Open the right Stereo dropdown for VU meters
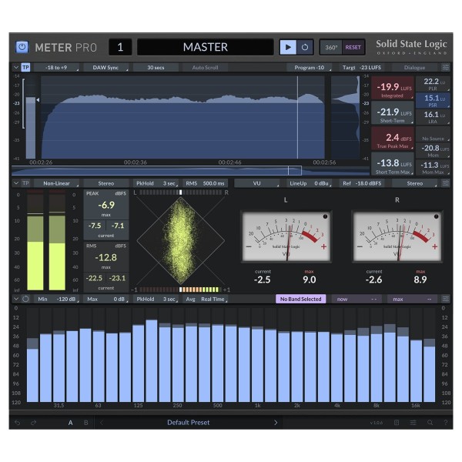The width and height of the screenshot is (462, 462). (x=414, y=183)
